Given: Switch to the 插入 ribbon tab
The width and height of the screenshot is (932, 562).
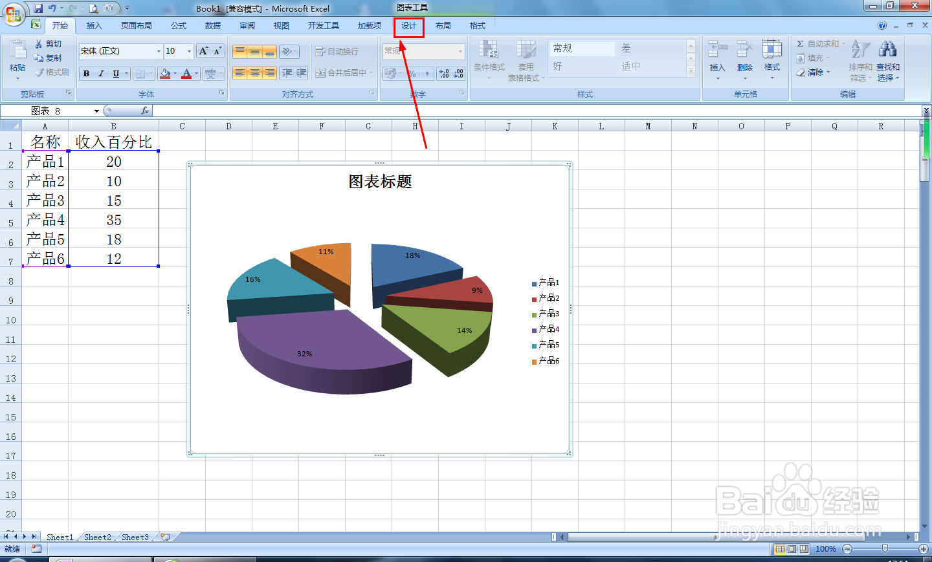Looking at the screenshot, I should point(93,26).
